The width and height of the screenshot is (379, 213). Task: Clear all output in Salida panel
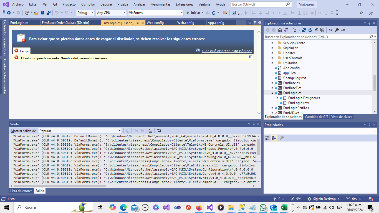tap(150, 131)
